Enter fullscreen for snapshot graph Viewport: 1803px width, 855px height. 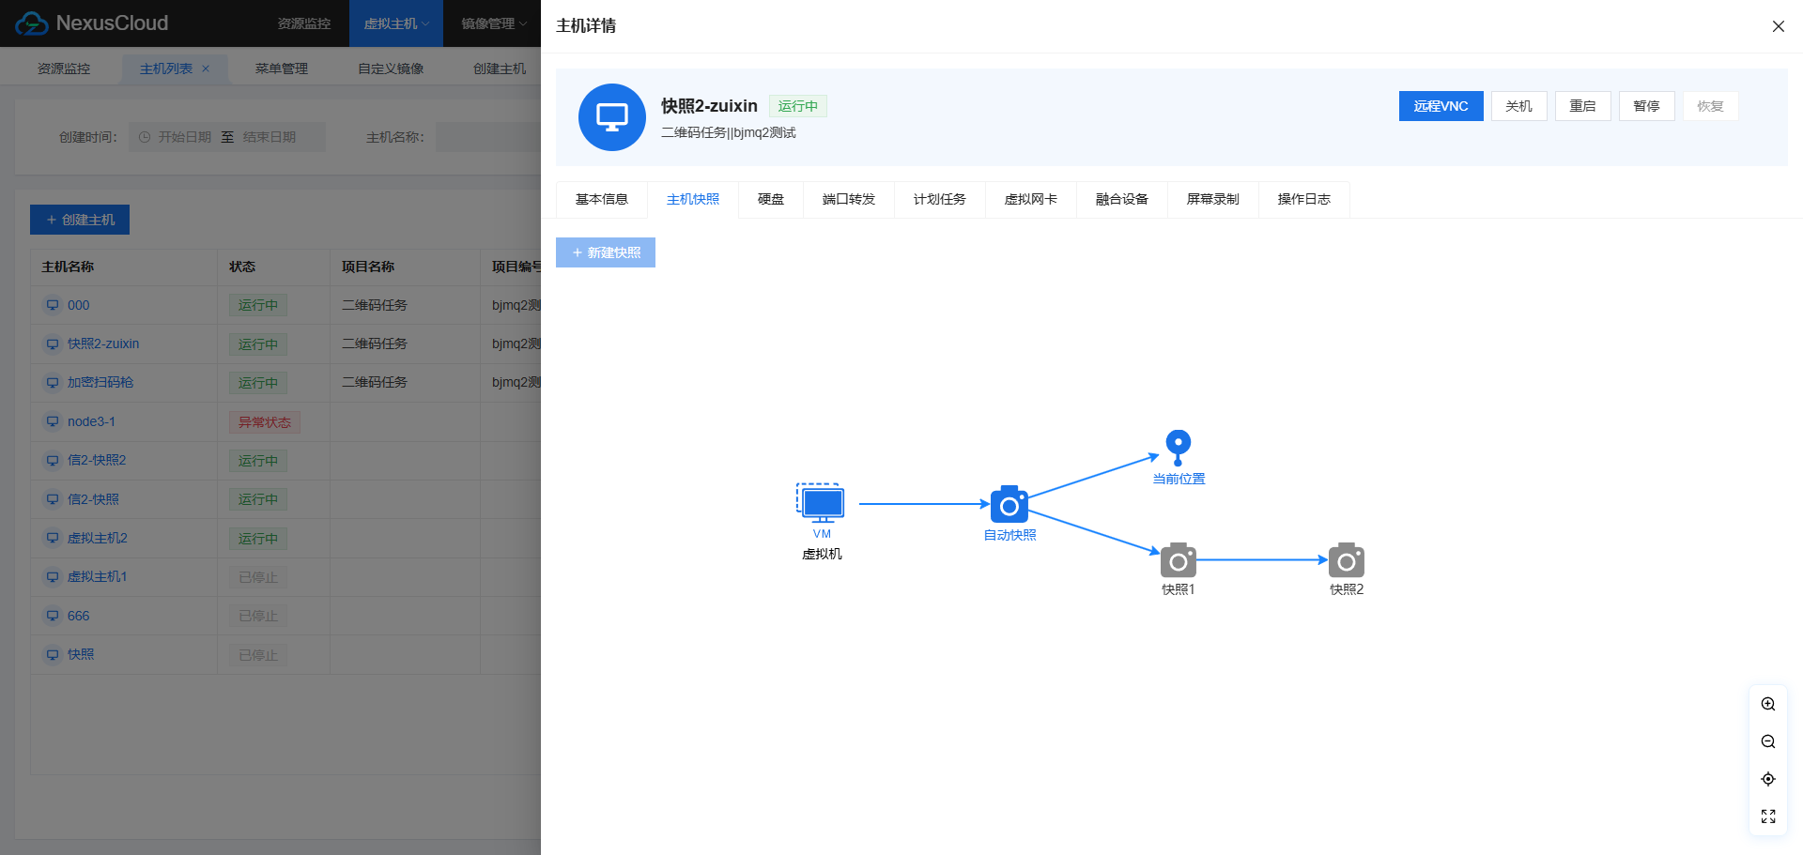(1767, 817)
